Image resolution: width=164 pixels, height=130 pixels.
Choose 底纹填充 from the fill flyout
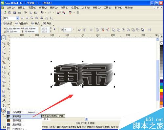24,124
